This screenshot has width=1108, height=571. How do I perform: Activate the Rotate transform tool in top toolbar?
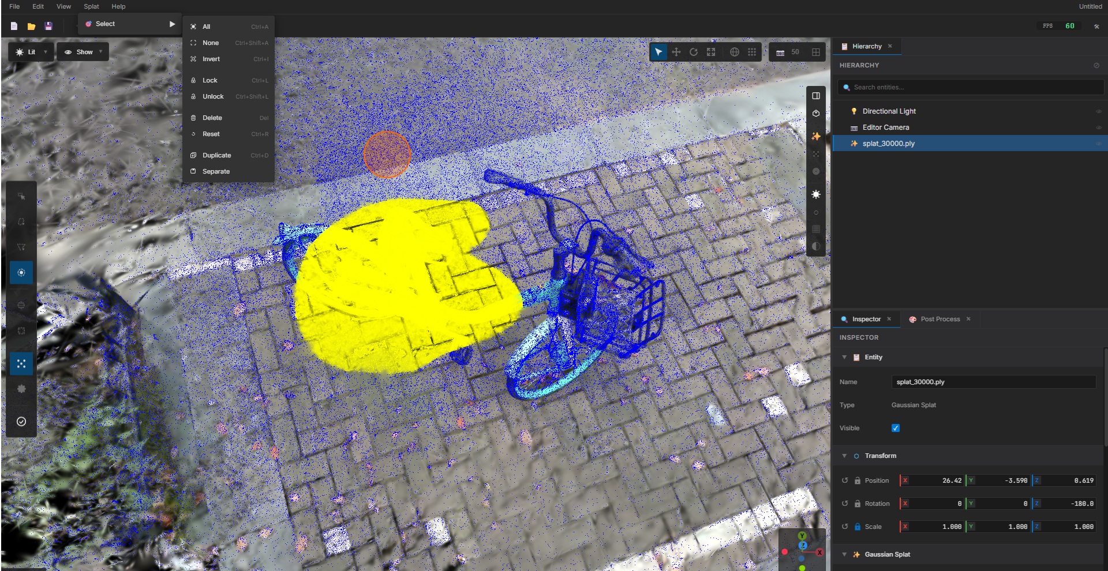point(693,52)
